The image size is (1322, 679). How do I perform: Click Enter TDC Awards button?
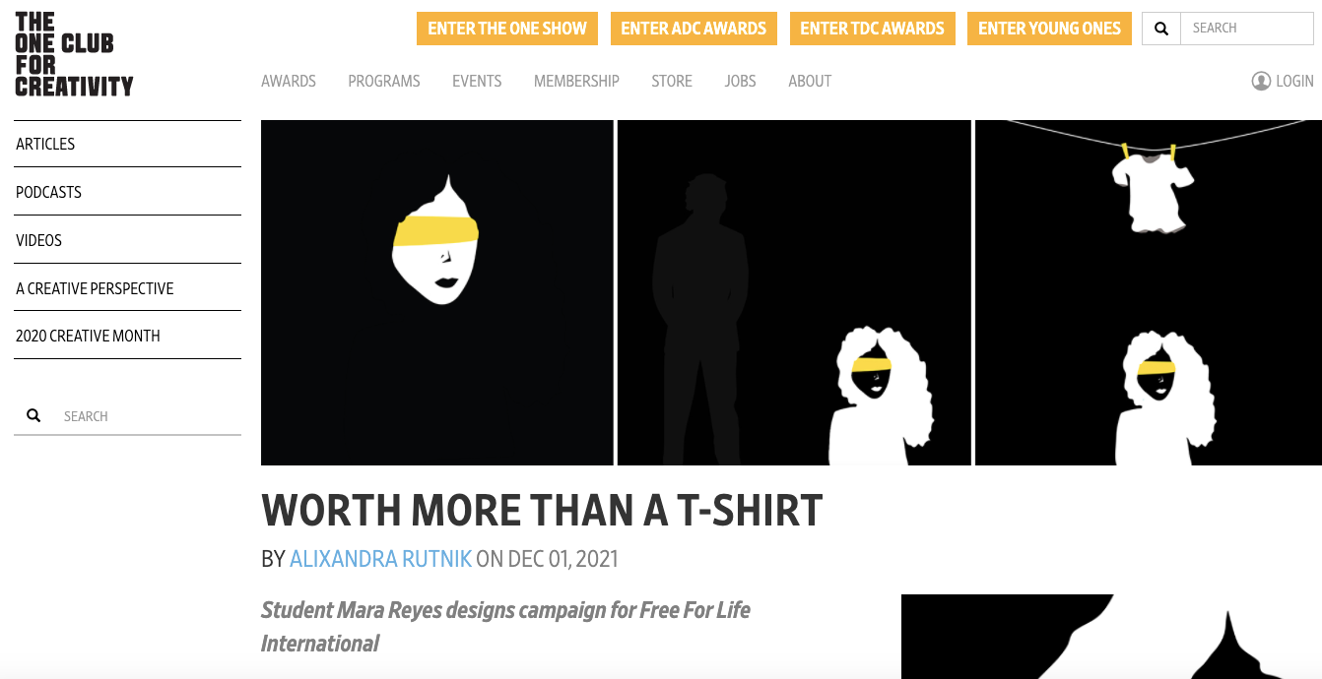pyautogui.click(x=872, y=29)
